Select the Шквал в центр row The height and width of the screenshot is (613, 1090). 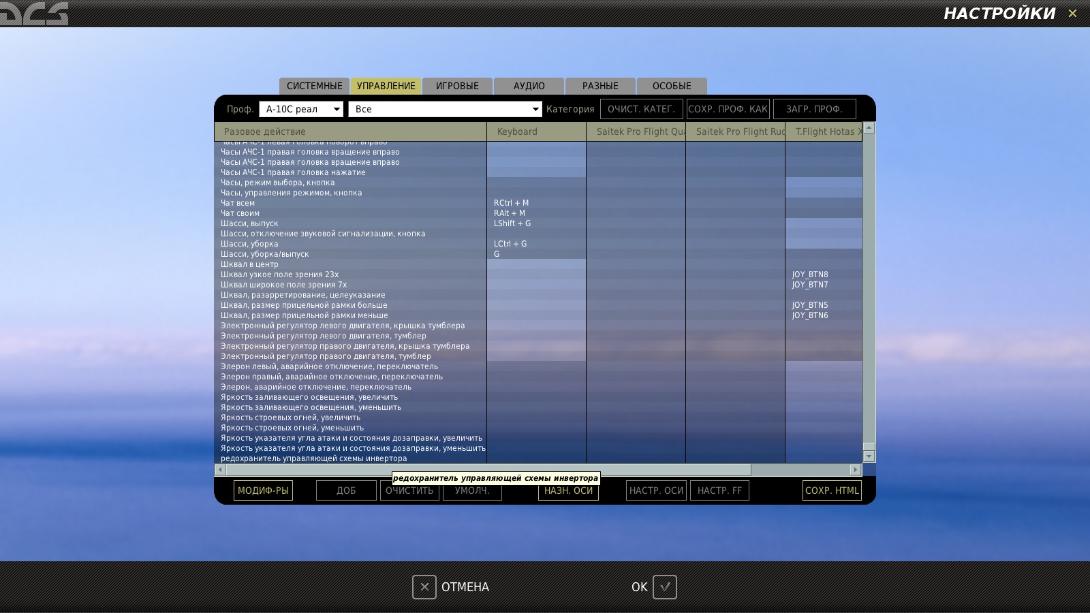pos(350,264)
